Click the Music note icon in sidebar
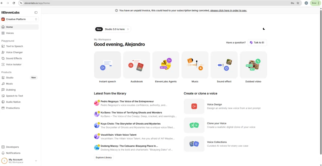This screenshot has height=166, width=322. click(3, 84)
